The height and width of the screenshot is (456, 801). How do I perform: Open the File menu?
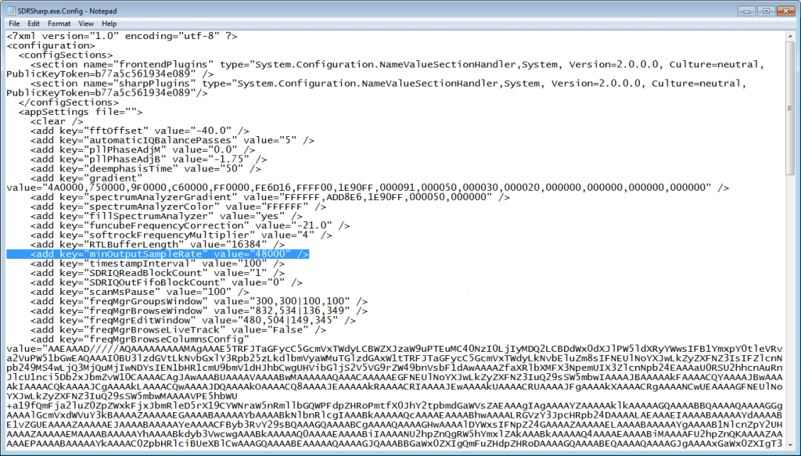(x=13, y=23)
